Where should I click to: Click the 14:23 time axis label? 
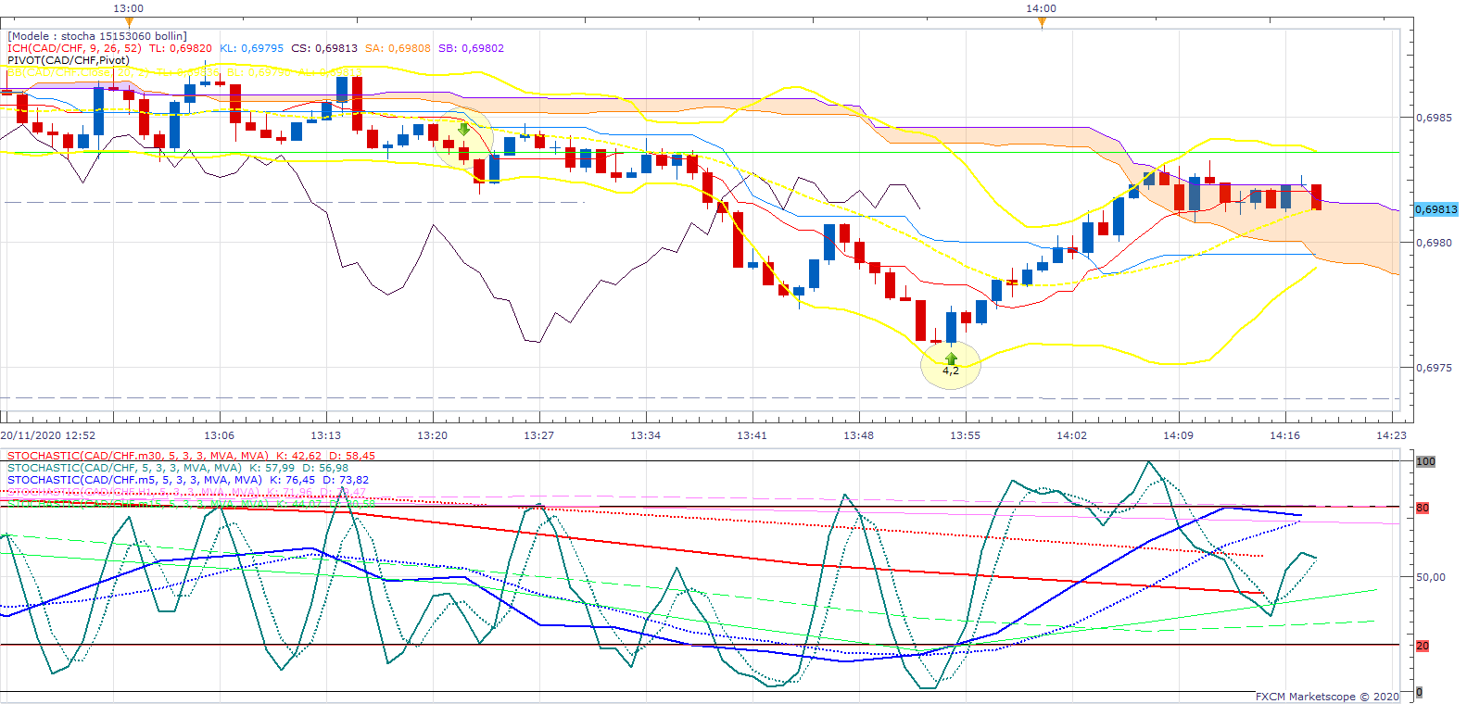point(1391,435)
